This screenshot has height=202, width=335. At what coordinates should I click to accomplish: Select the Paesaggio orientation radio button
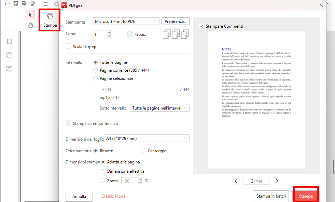(x=143, y=150)
